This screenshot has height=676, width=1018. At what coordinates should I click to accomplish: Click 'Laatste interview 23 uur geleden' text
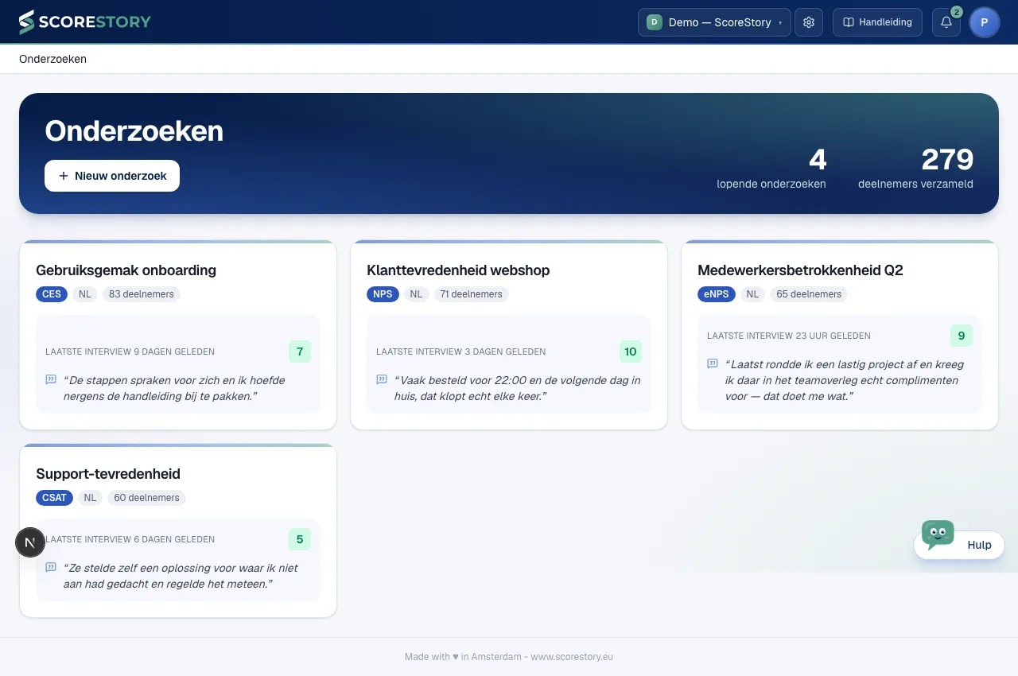pyautogui.click(x=789, y=336)
